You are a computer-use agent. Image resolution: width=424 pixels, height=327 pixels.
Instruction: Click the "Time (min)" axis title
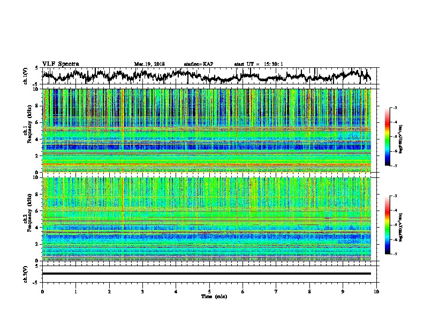(x=214, y=297)
